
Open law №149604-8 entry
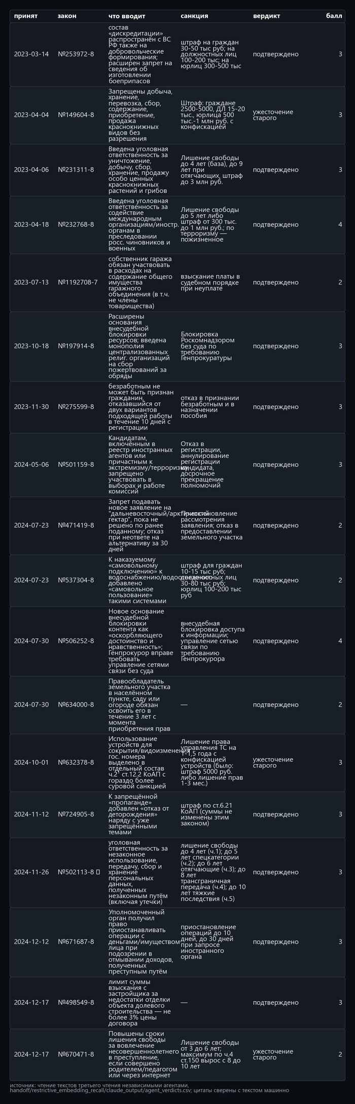click(x=76, y=115)
